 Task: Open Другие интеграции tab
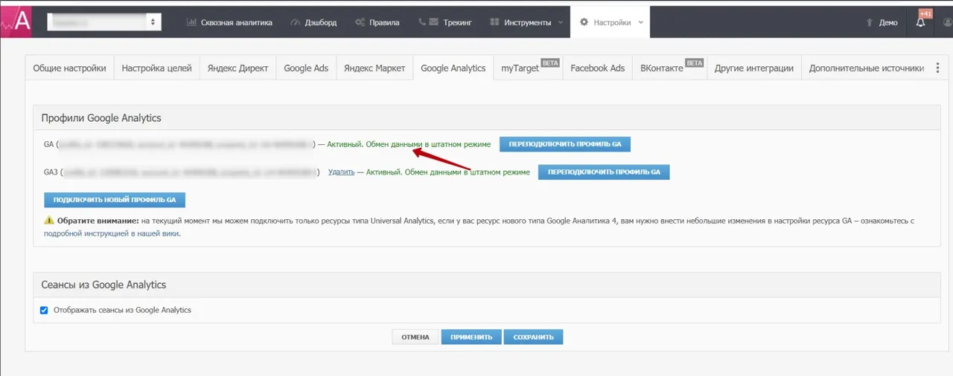point(753,68)
